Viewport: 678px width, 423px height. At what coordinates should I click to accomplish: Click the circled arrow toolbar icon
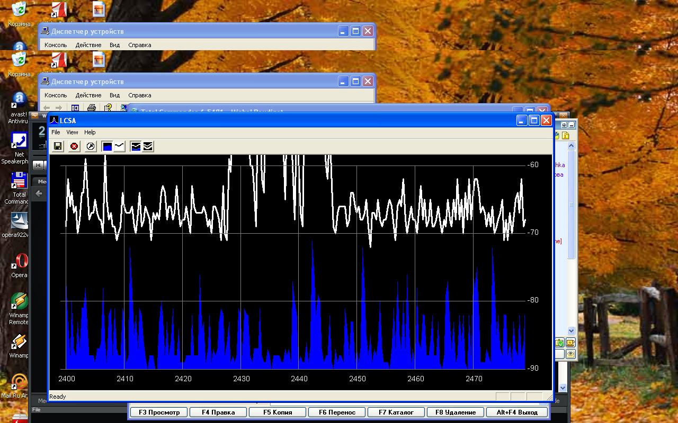91,146
